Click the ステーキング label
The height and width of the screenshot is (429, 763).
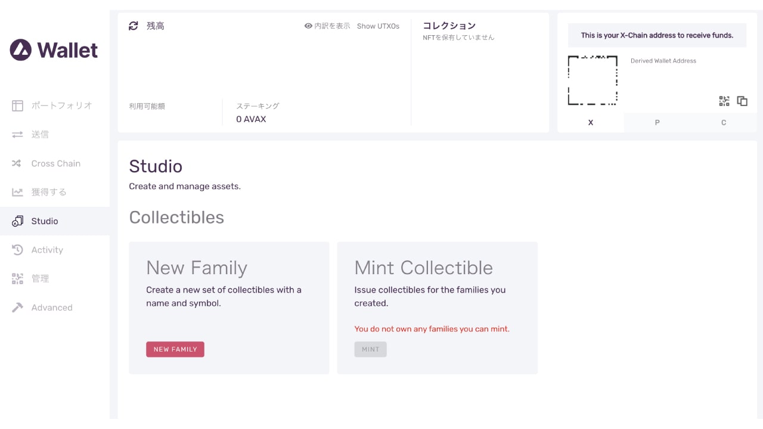point(258,106)
